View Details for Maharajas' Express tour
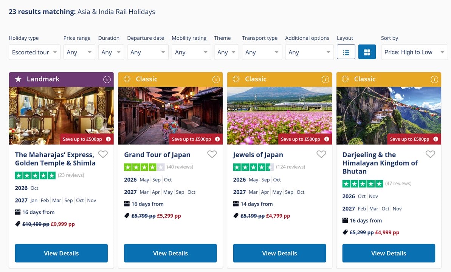 coord(61,253)
